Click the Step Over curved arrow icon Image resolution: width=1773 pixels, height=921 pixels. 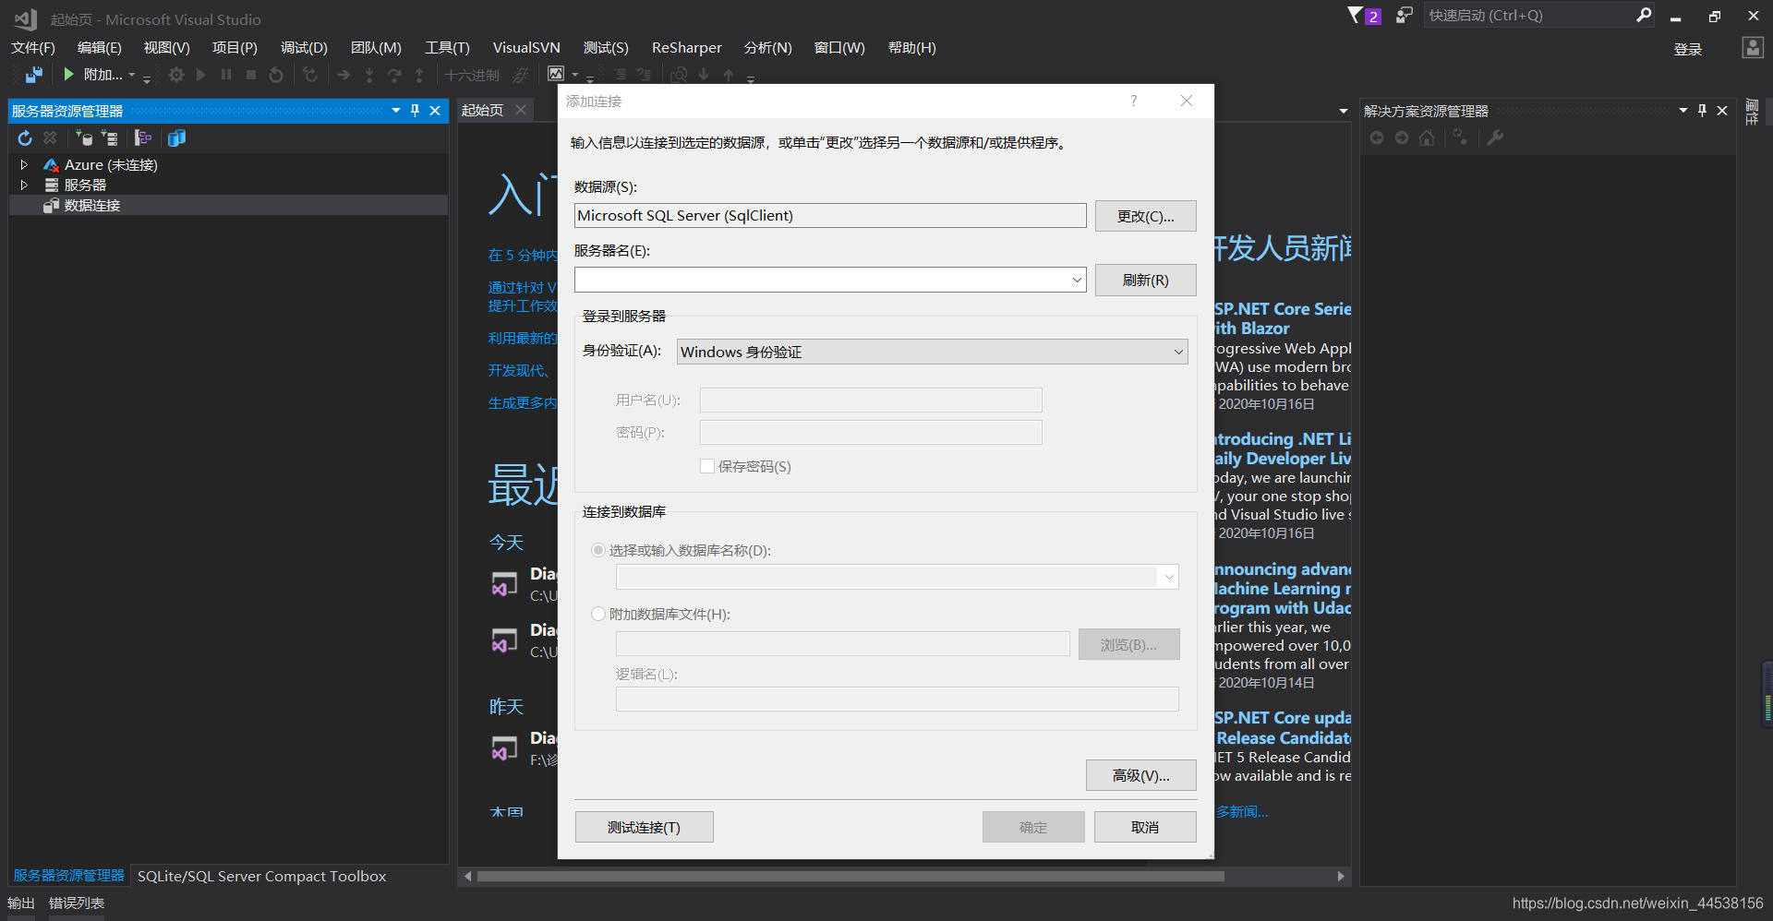[394, 75]
